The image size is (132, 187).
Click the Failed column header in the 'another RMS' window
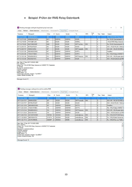coord(103,95)
